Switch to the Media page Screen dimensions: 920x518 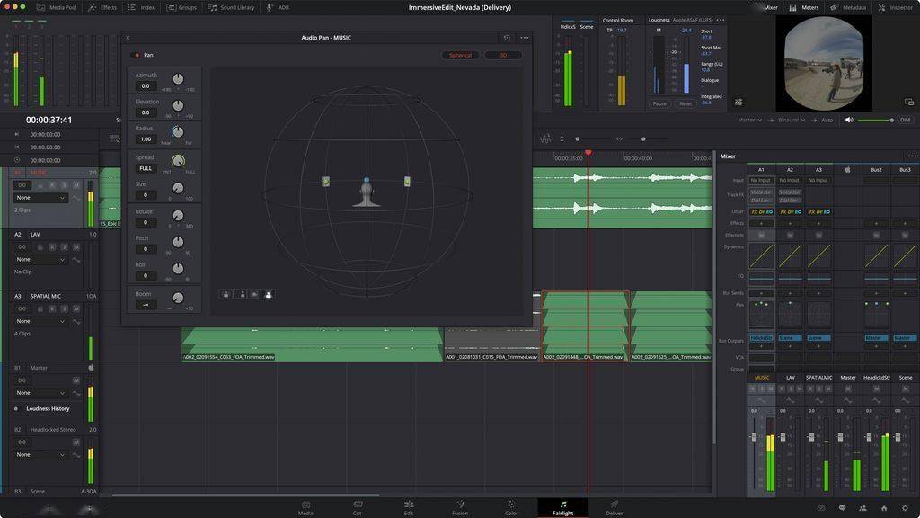[305, 508]
